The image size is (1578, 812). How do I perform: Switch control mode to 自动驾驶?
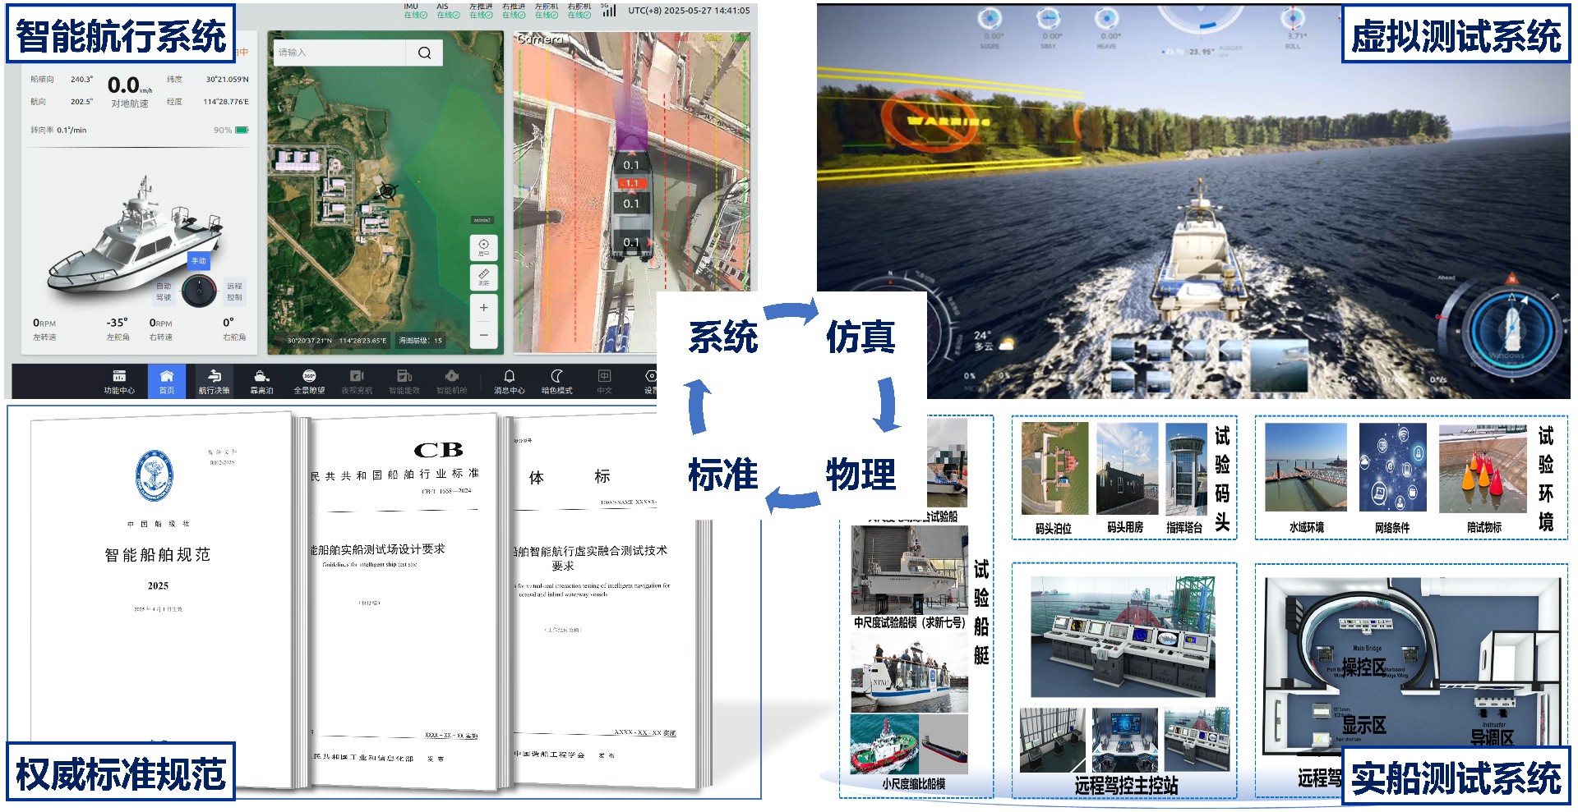(x=164, y=291)
